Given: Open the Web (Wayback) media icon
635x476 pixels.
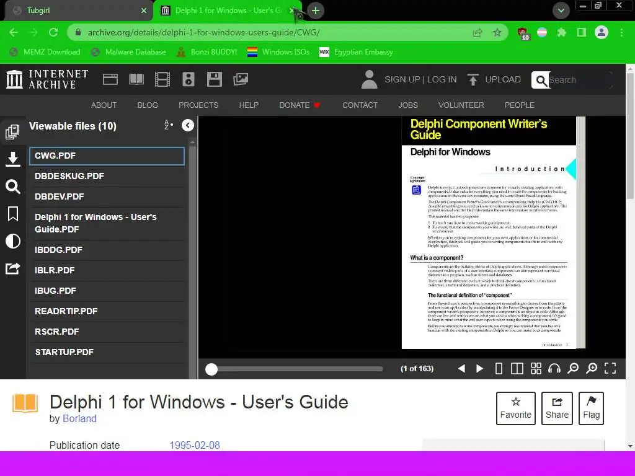Looking at the screenshot, I should (110, 79).
